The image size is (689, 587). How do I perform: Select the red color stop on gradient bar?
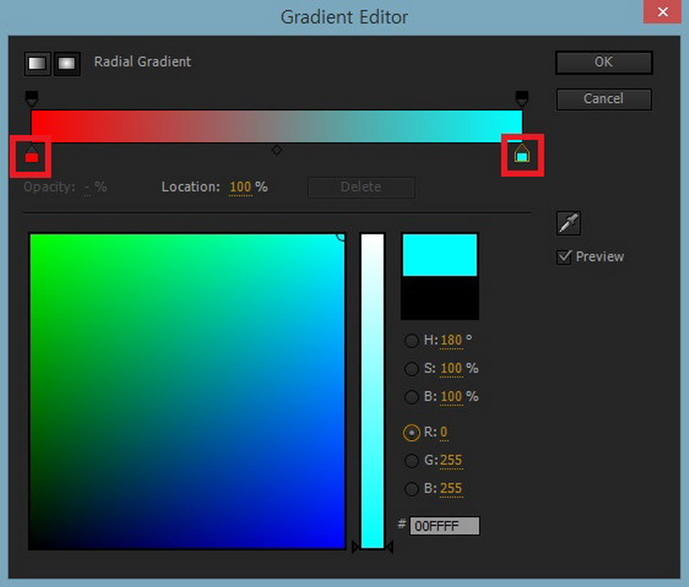pyautogui.click(x=31, y=154)
